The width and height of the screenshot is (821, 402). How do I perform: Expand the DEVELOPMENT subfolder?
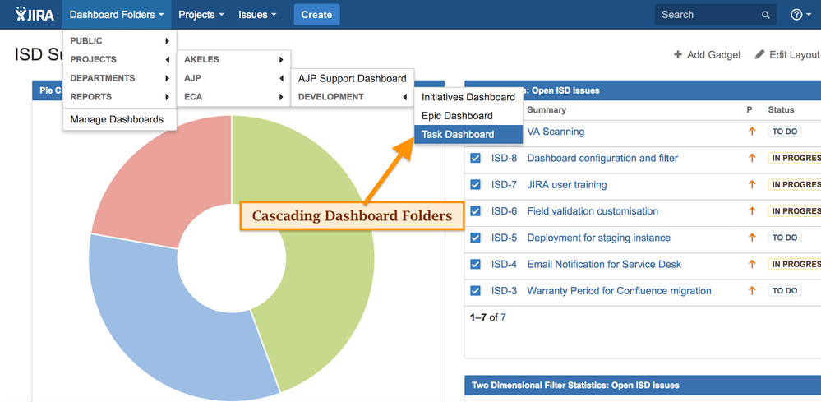coord(353,97)
